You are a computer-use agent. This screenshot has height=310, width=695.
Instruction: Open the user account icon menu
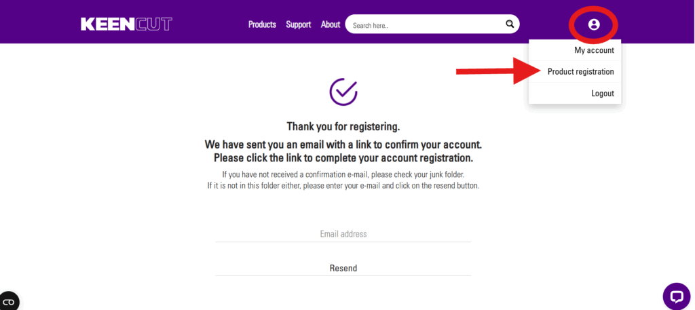click(594, 24)
